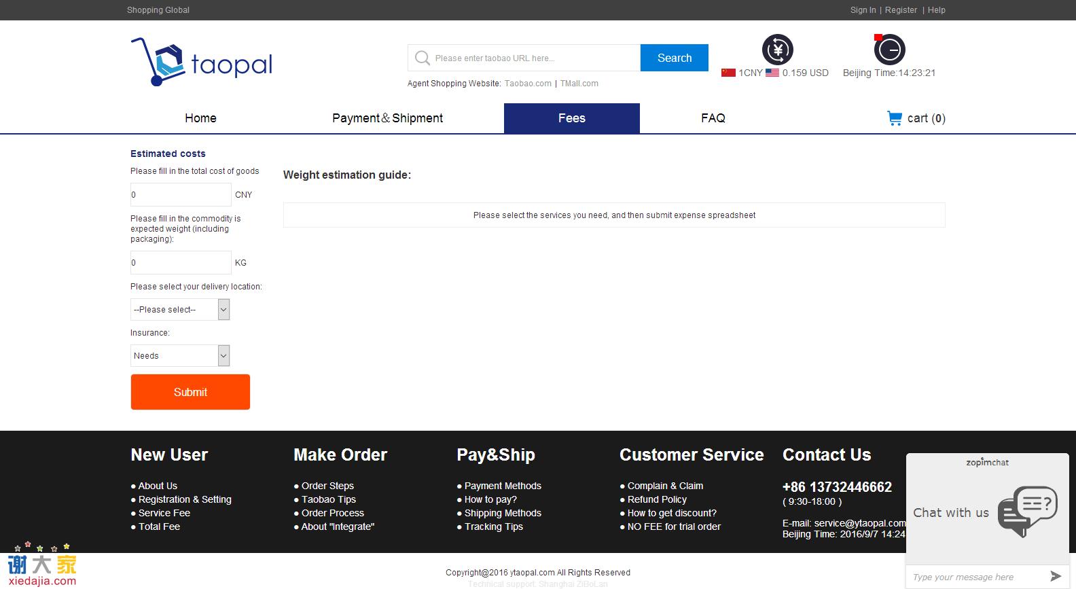
Task: Click the Beijing Time clock icon
Action: [889, 50]
